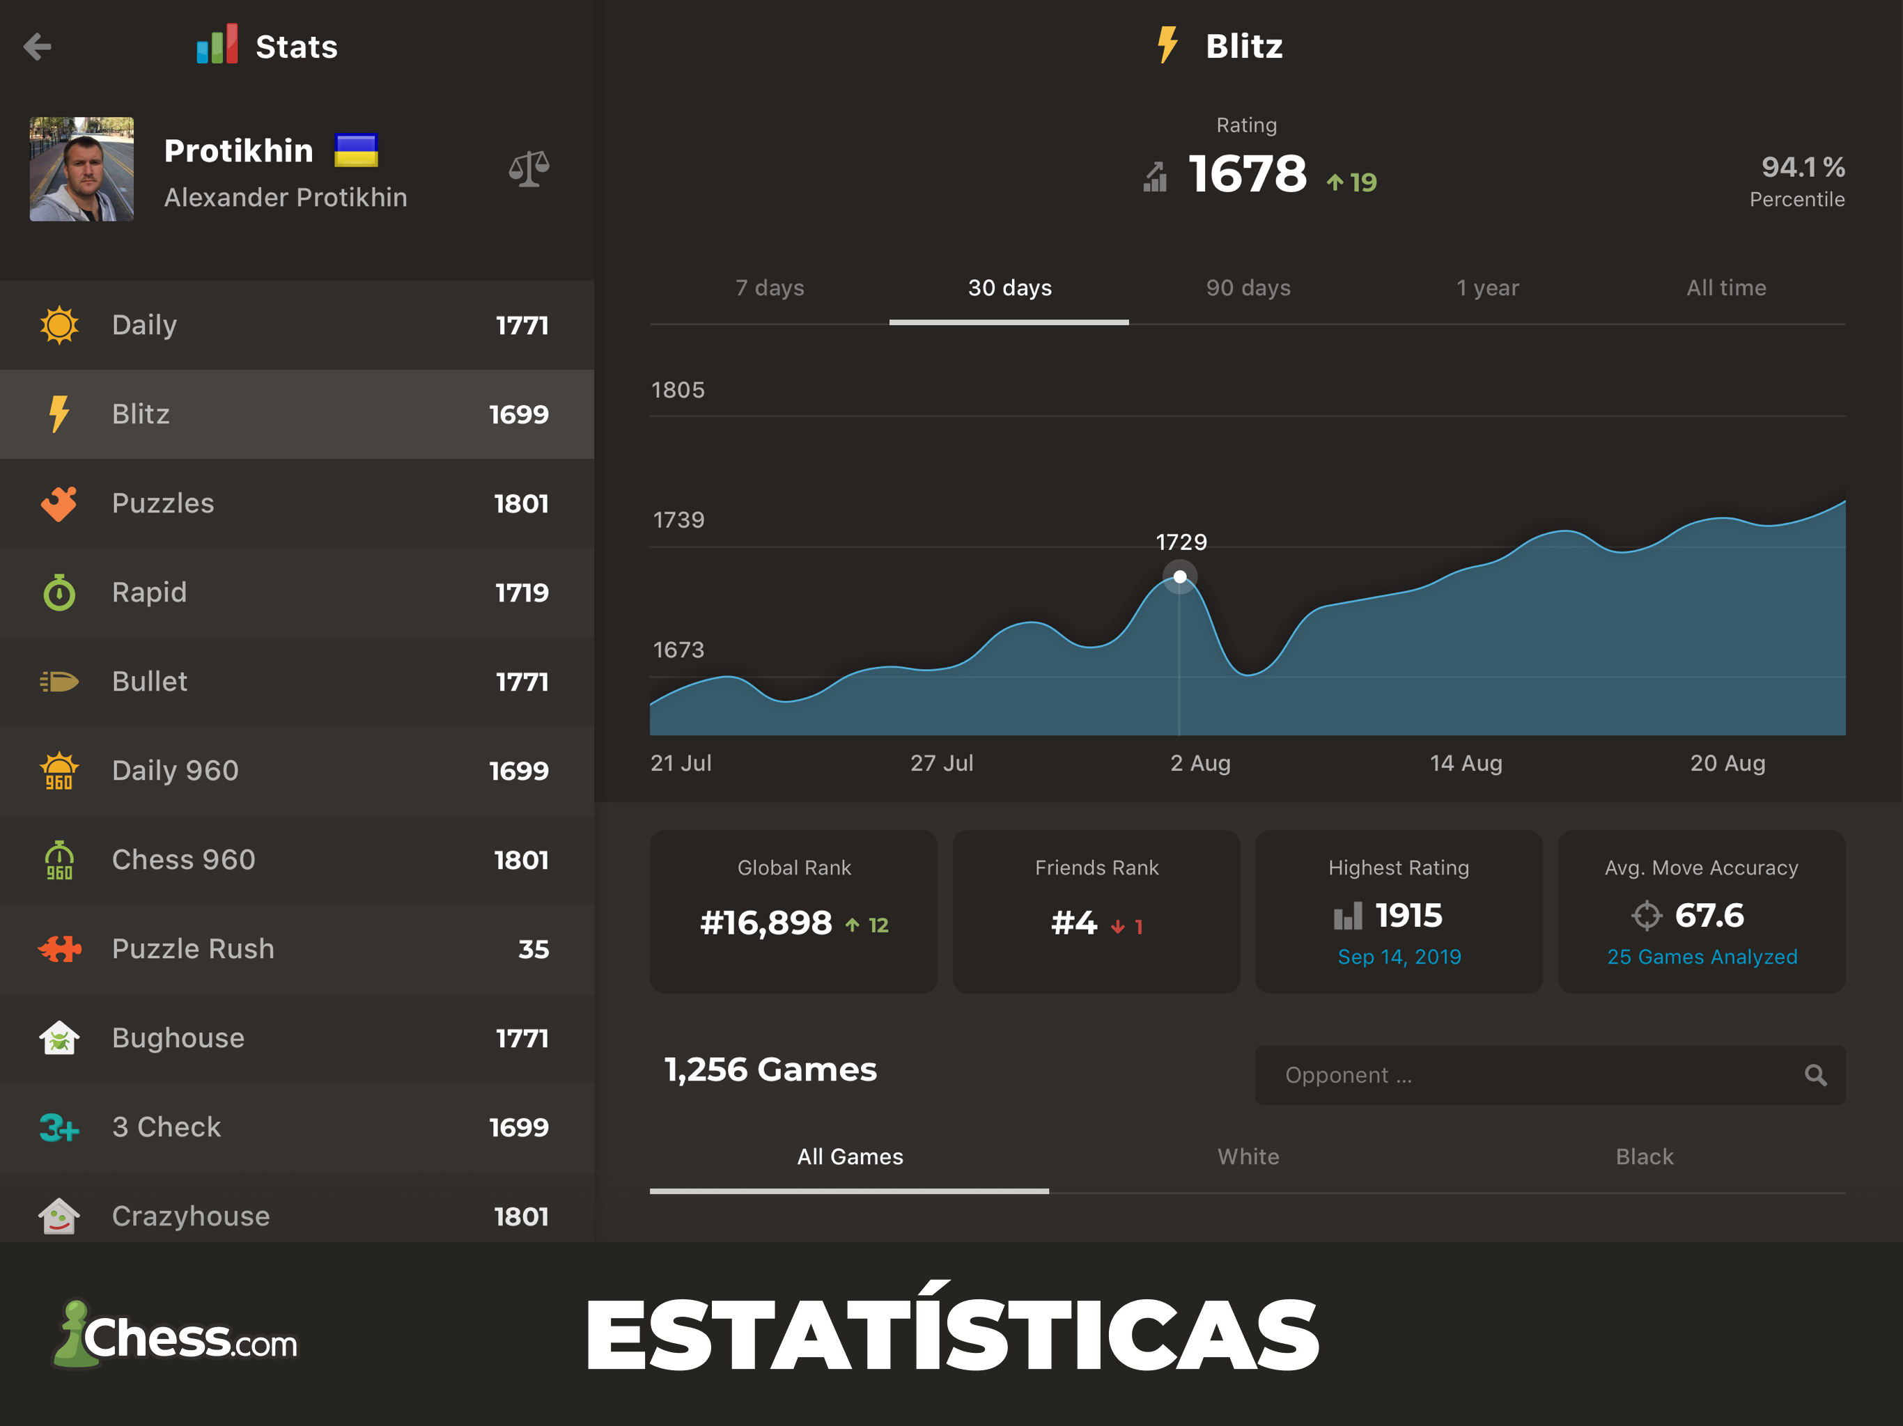The image size is (1903, 1426).
Task: Select the Bughouse house icon
Action: click(61, 1038)
